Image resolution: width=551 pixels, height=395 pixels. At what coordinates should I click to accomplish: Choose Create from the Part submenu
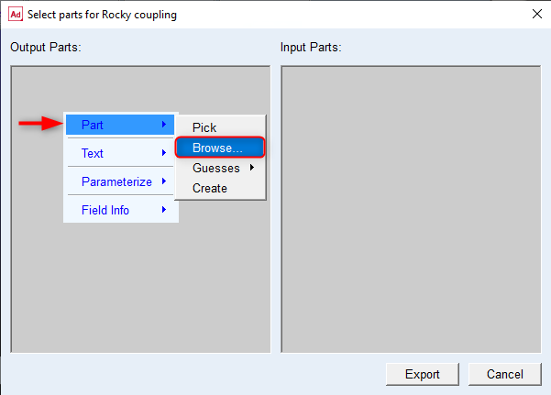click(210, 188)
